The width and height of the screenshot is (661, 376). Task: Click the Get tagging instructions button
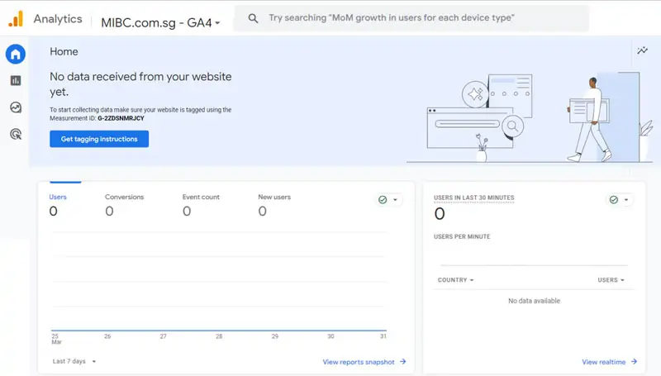click(x=99, y=139)
